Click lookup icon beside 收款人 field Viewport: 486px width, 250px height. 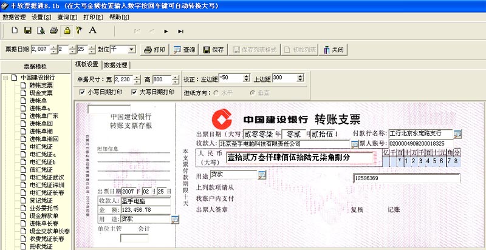pyautogui.click(x=354, y=144)
